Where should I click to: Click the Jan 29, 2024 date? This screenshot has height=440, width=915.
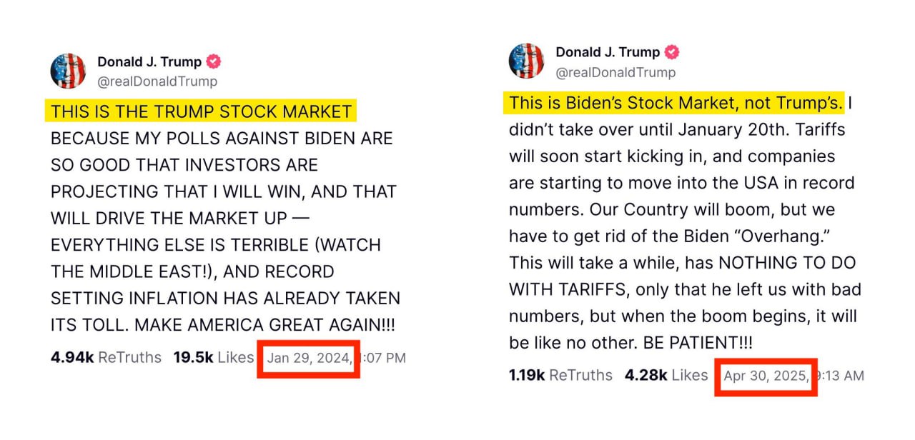(310, 358)
